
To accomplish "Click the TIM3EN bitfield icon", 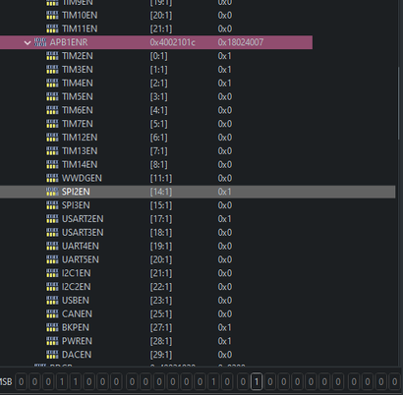I will [52, 70].
